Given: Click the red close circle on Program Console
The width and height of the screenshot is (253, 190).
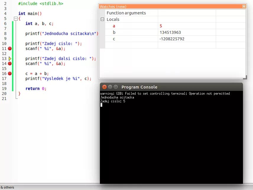Looking at the screenshot, I should tap(104, 87).
